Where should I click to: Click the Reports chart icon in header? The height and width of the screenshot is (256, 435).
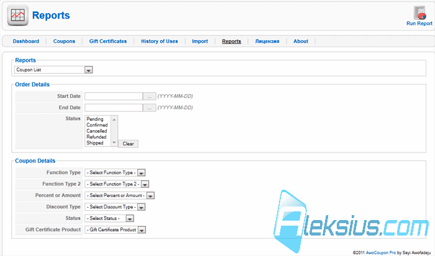click(x=18, y=15)
